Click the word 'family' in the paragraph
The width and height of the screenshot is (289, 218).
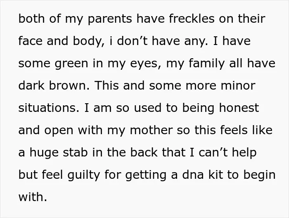[x=207, y=63]
